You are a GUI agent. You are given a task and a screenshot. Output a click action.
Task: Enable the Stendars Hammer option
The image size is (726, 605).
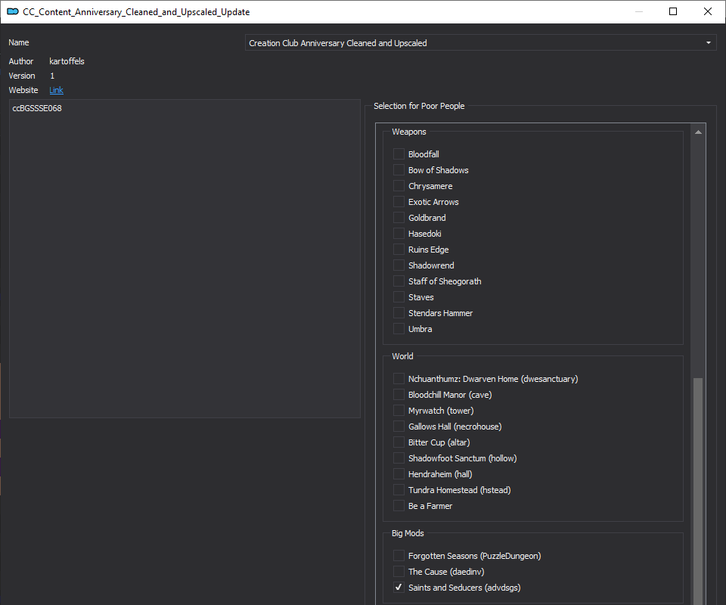(399, 313)
